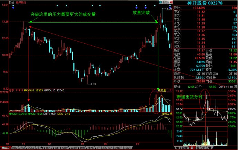The height and width of the screenshot is (150, 238).
Task: Switch to the 主力 indicator tab
Action: pos(40,148)
